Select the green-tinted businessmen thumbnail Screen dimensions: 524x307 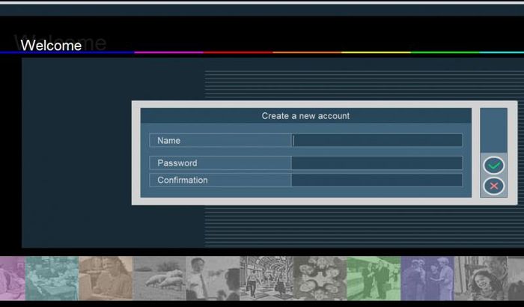(x=374, y=279)
